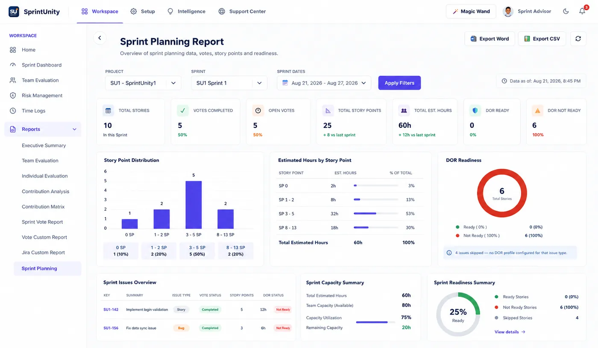
Task: Click the Bug issue type badge
Action: pos(181,328)
